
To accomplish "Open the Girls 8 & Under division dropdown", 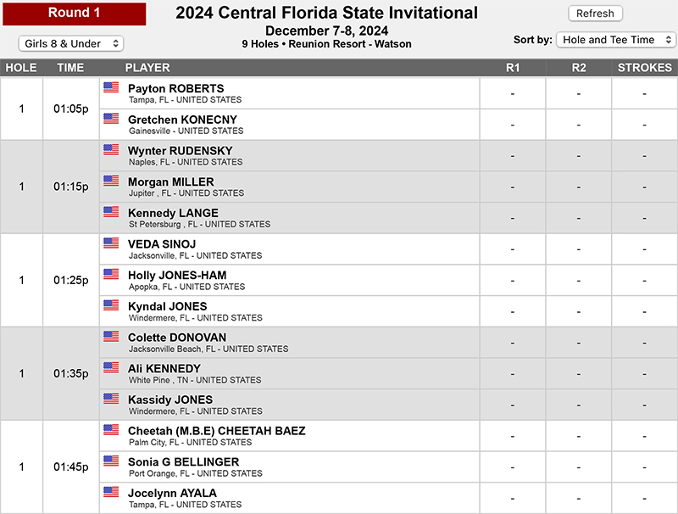I will [71, 44].
